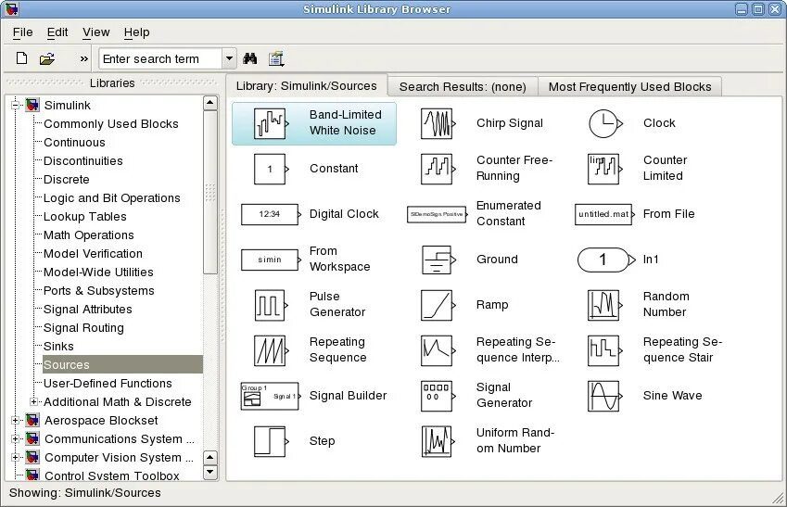Select User-Defined Functions library
Viewport: 787px width, 507px height.
(x=108, y=384)
